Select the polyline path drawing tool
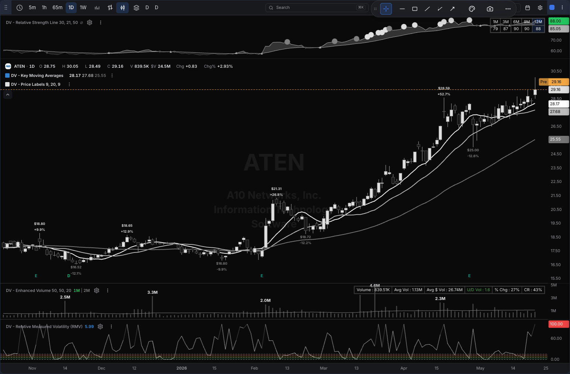570x374 pixels. [440, 8]
